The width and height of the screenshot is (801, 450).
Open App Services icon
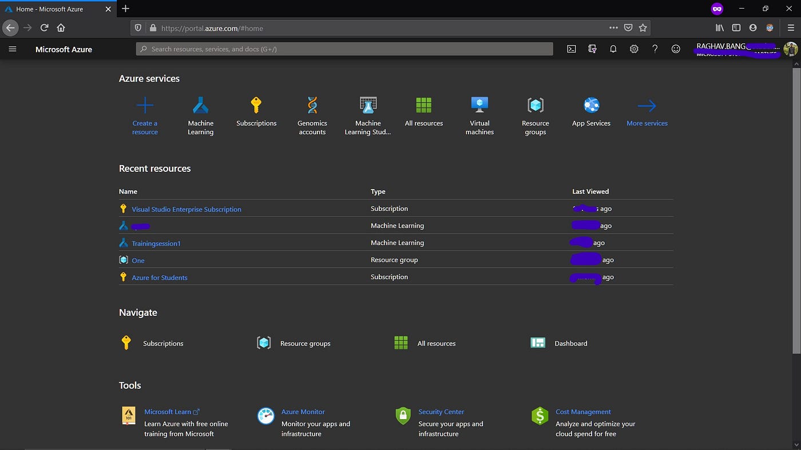(591, 106)
